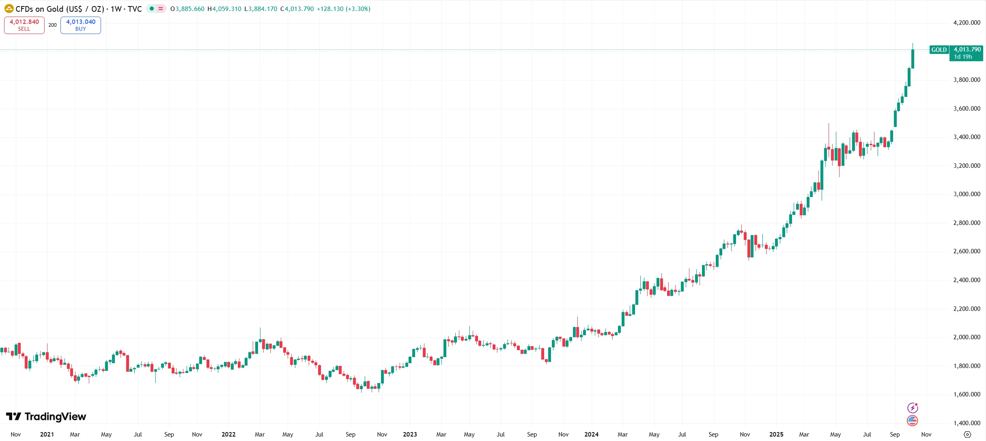The width and height of the screenshot is (986, 441).
Task: Click the green GOLD price label tag
Action: pyautogui.click(x=939, y=50)
